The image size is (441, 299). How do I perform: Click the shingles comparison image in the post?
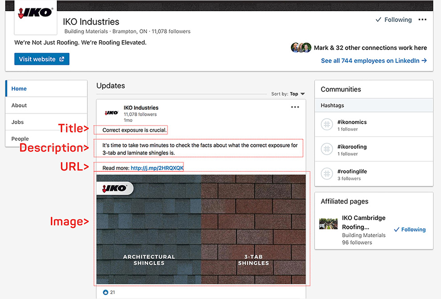tap(202, 228)
